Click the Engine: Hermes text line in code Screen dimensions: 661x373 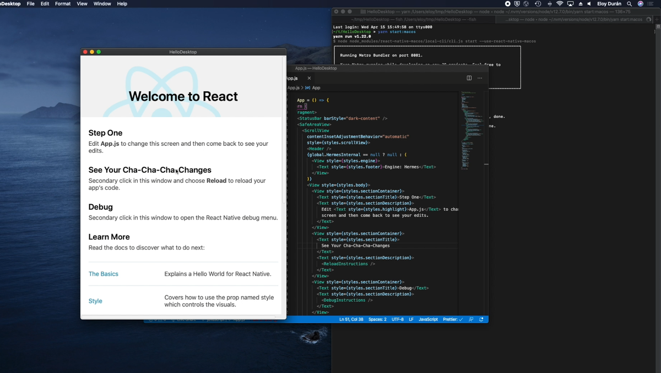(x=376, y=167)
